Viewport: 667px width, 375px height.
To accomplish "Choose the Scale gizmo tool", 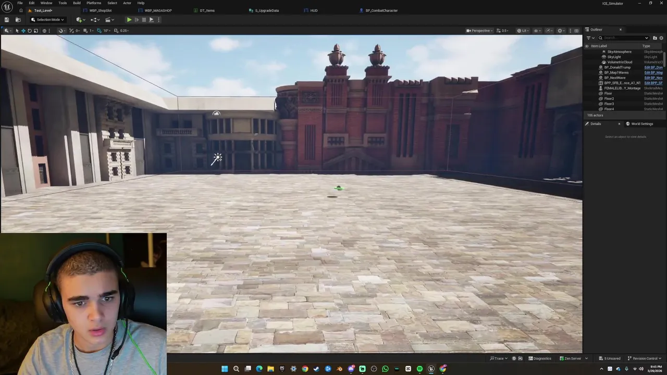I will tap(35, 31).
